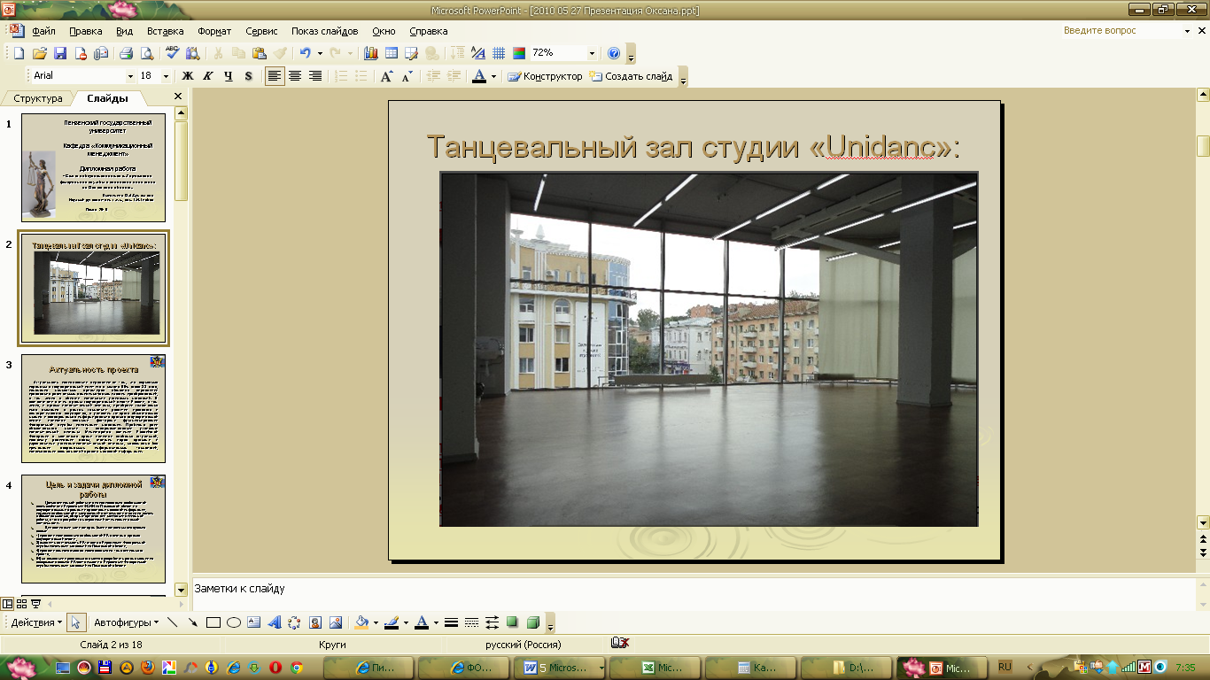Click the Print printer icon
The width and height of the screenshot is (1210, 680).
pos(126,53)
